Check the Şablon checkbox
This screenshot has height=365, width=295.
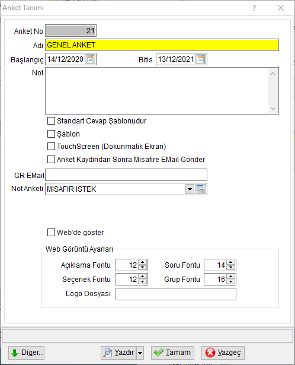(x=51, y=134)
